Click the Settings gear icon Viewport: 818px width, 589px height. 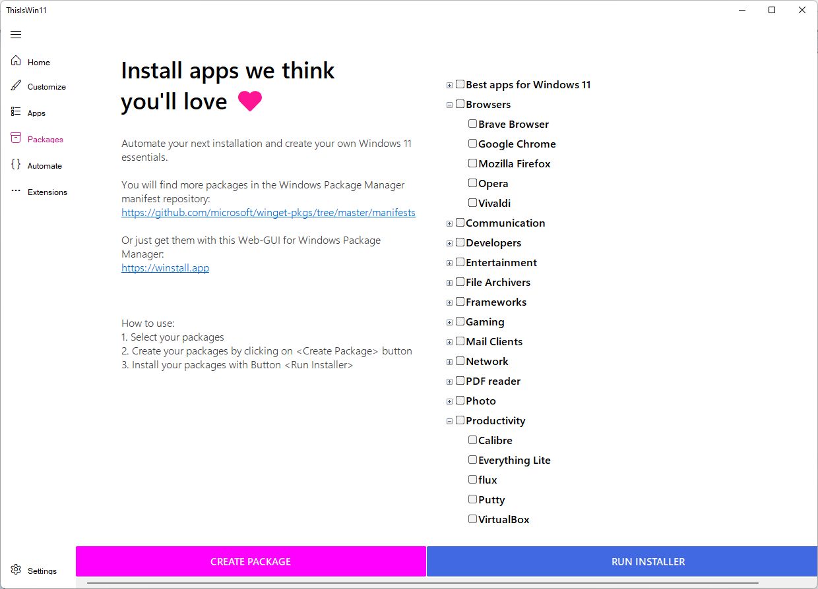[16, 570]
